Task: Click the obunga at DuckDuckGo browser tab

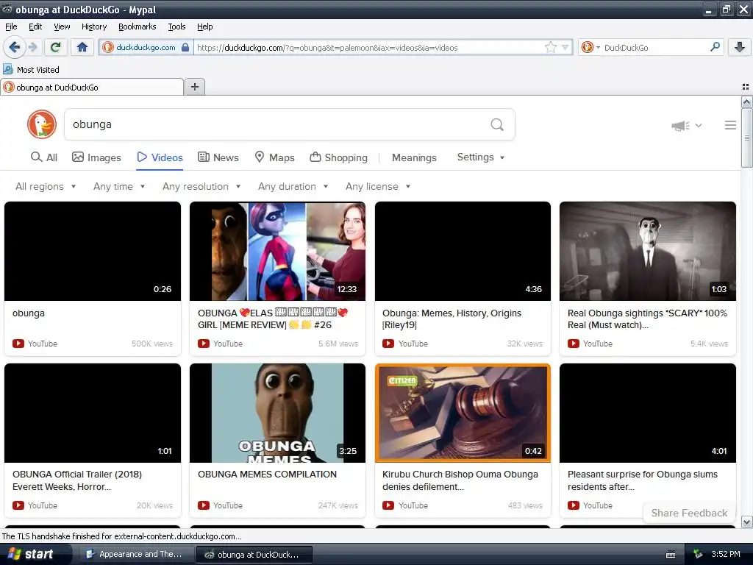Action: [x=92, y=87]
